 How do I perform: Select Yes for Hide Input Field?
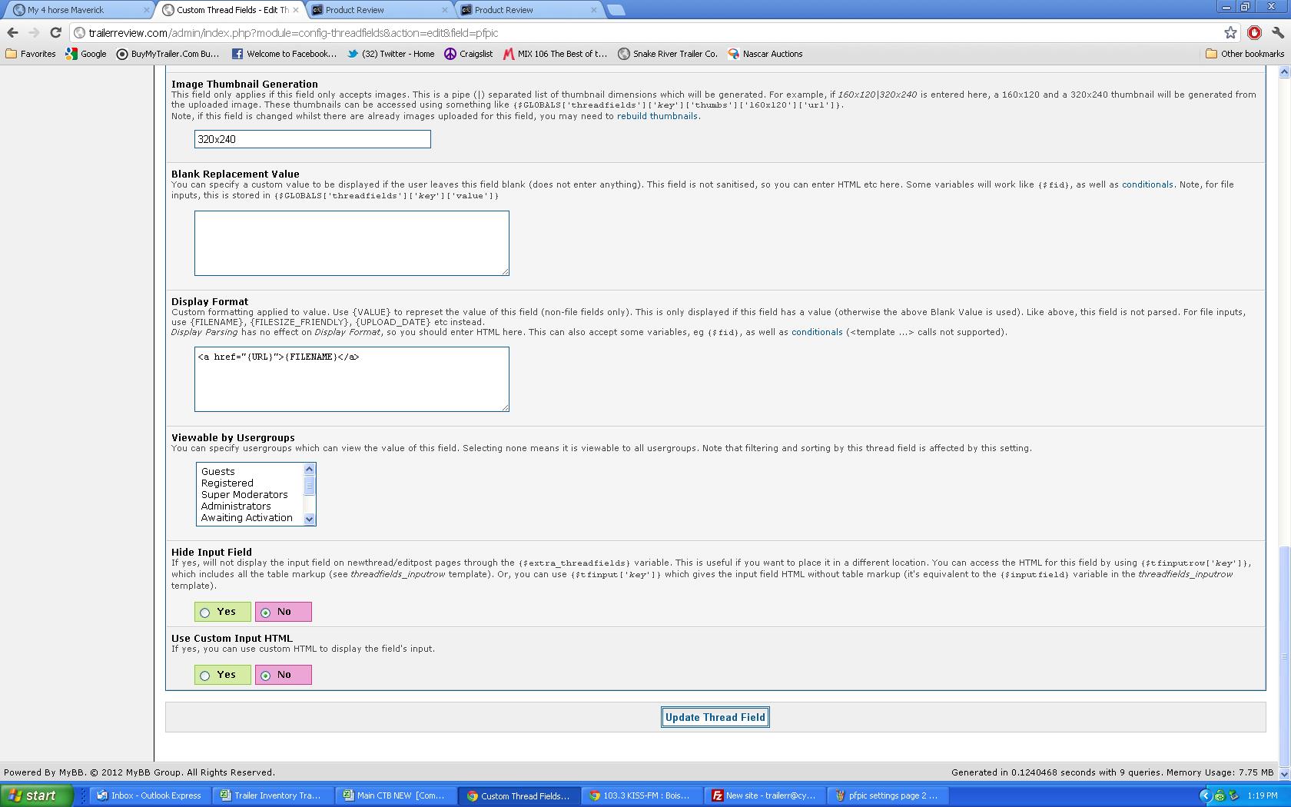click(x=205, y=613)
